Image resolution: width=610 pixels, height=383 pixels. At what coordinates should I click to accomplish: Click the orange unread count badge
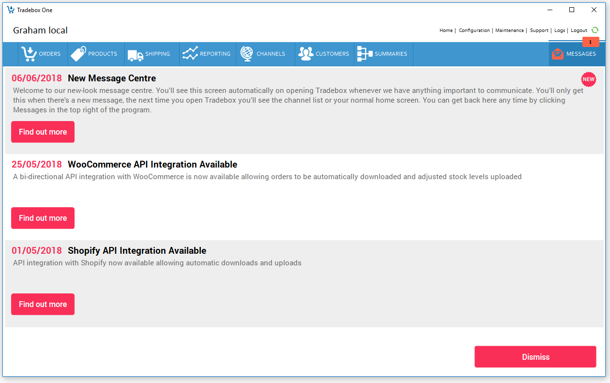[x=590, y=42]
